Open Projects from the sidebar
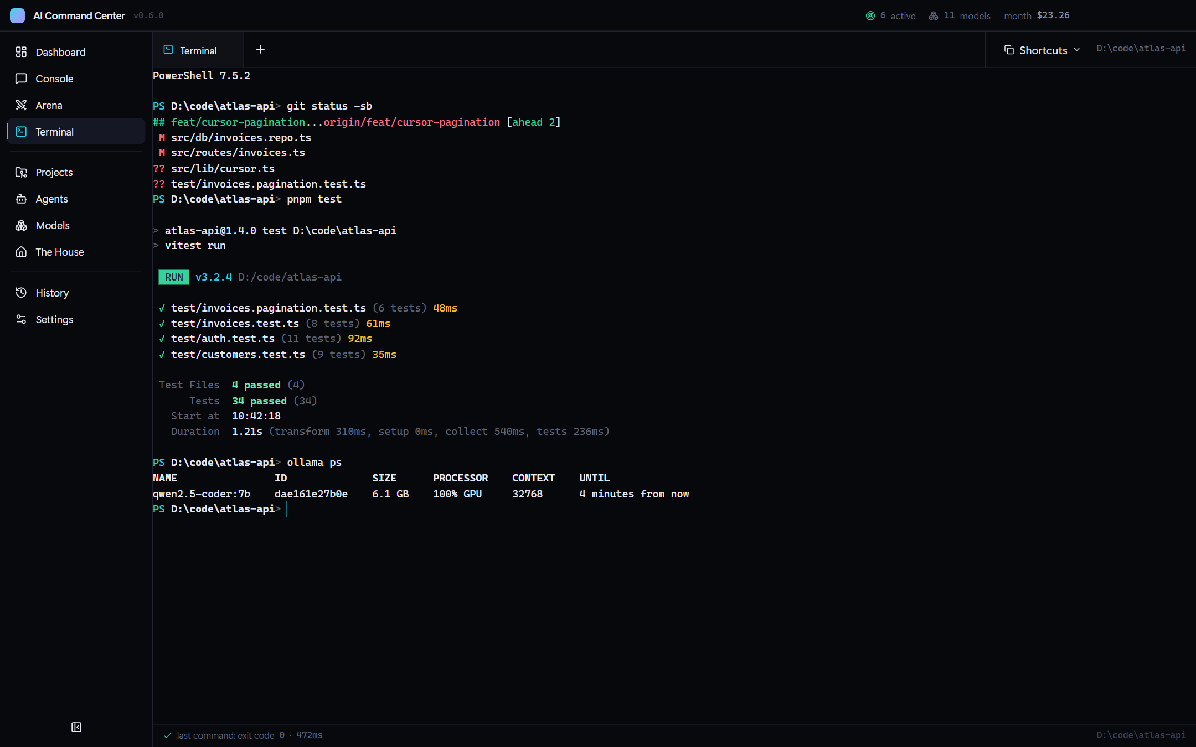 coord(76,172)
